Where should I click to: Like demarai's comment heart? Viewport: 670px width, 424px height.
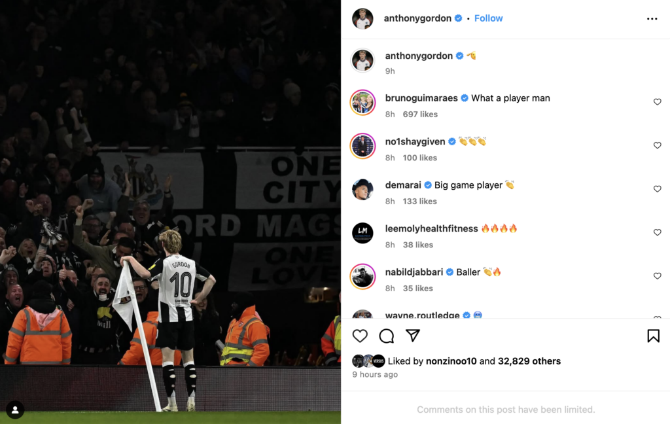click(657, 189)
